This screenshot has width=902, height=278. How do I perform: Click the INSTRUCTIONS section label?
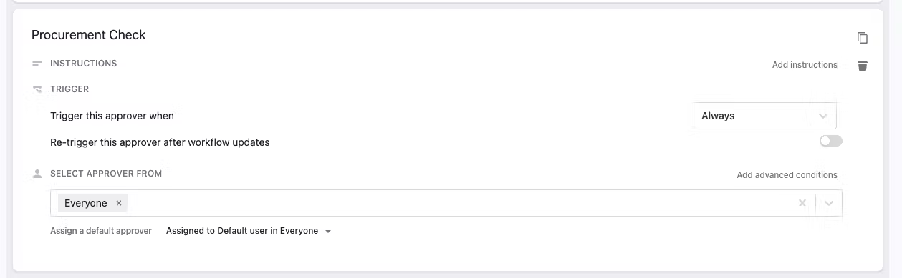84,64
